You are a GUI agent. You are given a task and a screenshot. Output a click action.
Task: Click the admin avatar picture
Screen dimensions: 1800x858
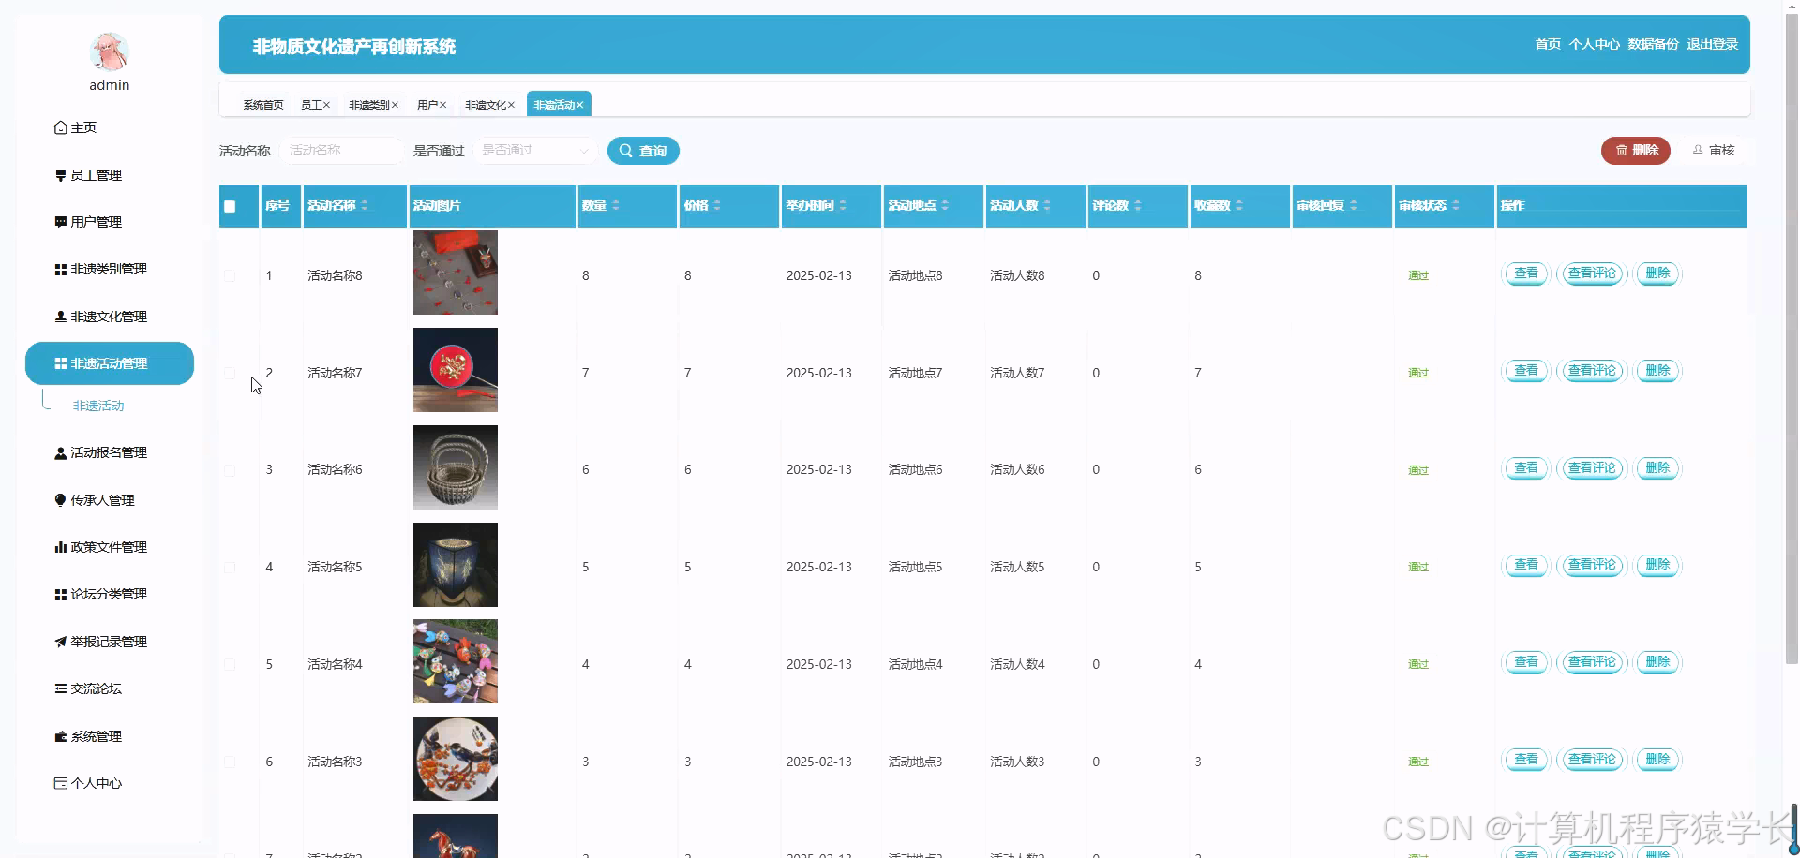click(109, 52)
